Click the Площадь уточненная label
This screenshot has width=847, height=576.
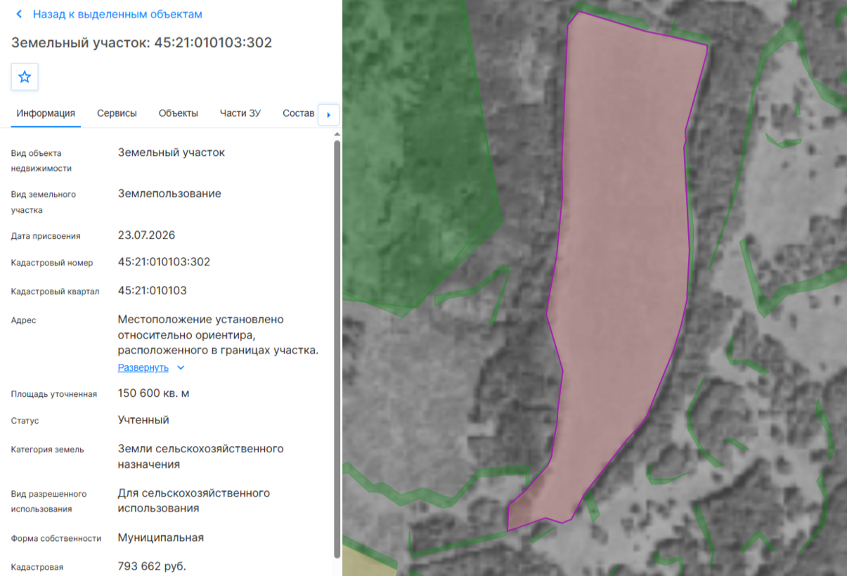point(54,394)
